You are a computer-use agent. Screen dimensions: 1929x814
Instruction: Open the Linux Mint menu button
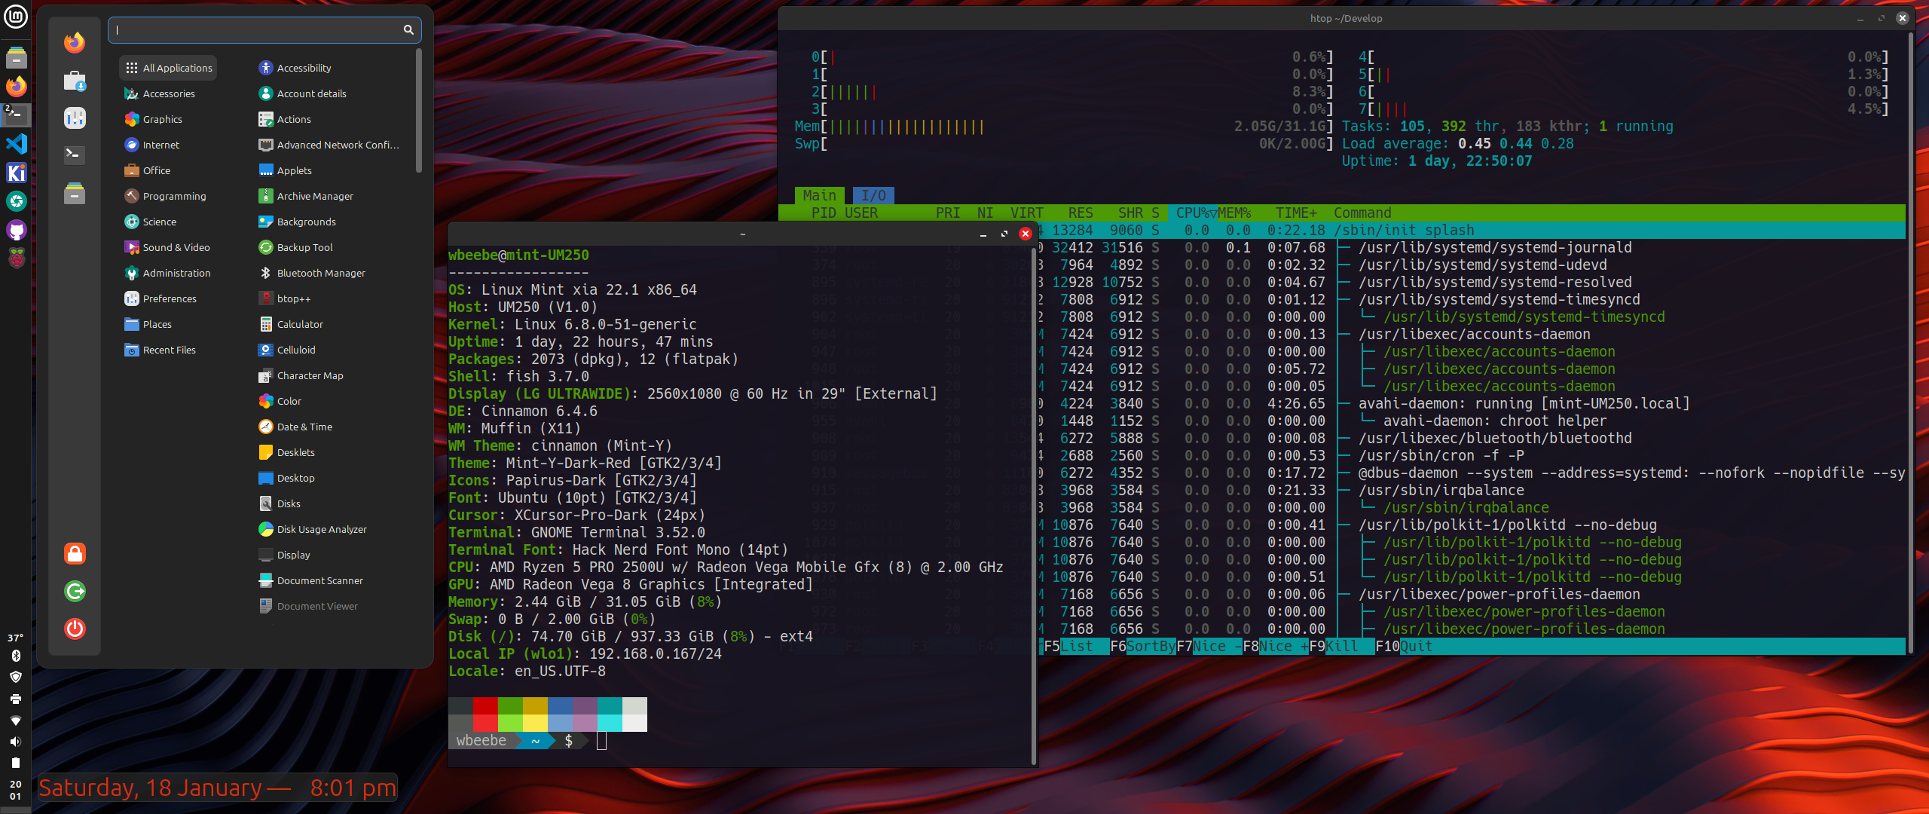tap(16, 17)
